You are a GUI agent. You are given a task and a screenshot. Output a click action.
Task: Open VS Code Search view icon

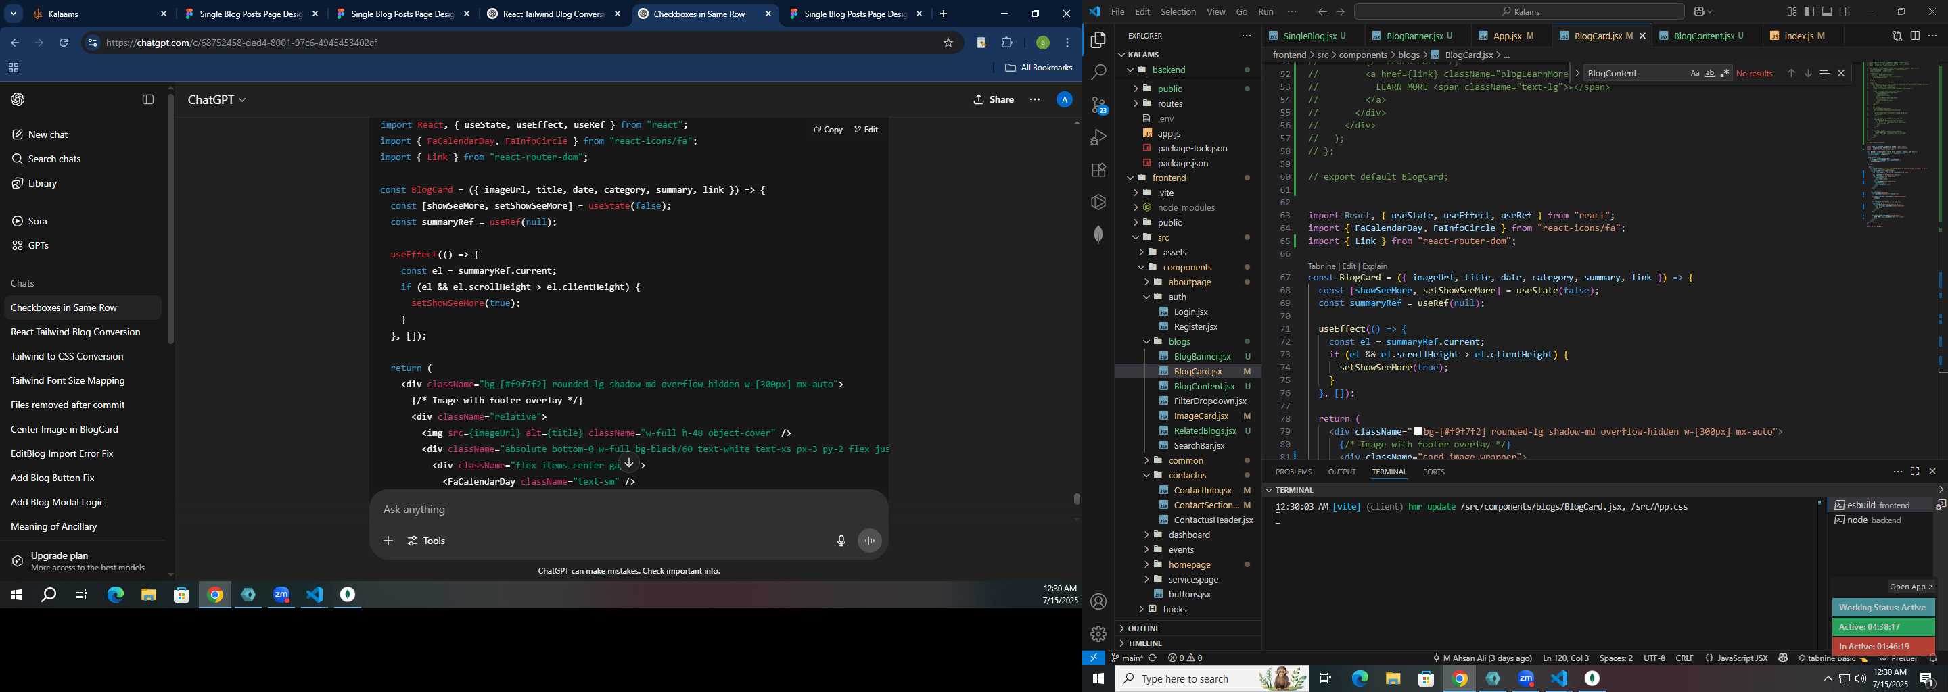1098,72
